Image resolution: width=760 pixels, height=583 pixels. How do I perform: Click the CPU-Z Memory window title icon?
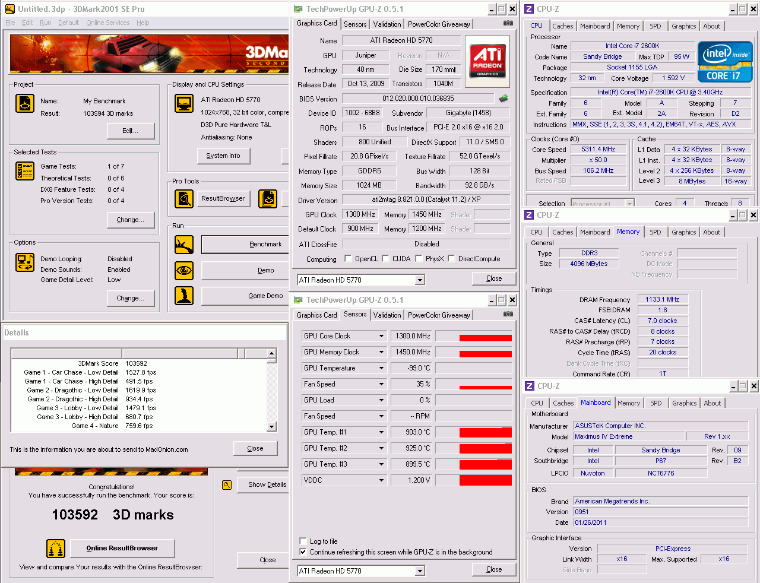click(529, 215)
